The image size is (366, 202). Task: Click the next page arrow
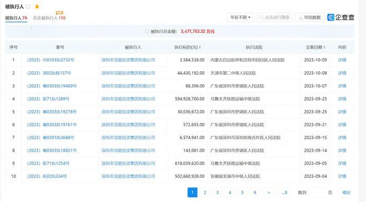268,193
